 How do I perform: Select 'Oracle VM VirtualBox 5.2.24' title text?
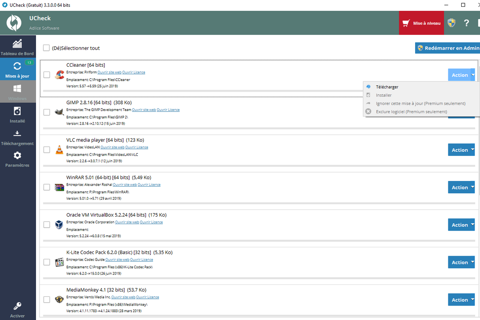coord(97,215)
